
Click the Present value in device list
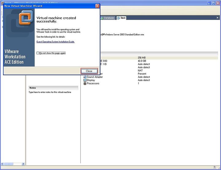tap(142, 74)
